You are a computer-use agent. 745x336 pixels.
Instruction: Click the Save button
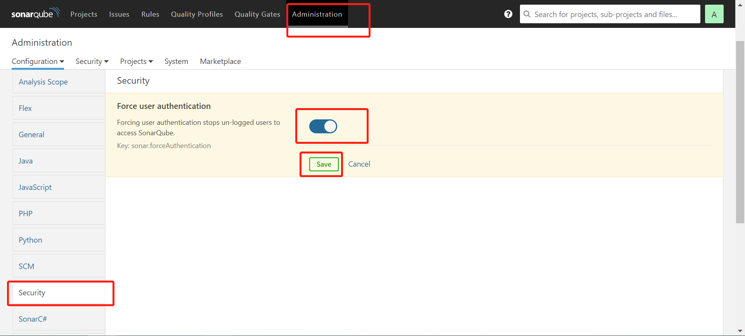324,164
